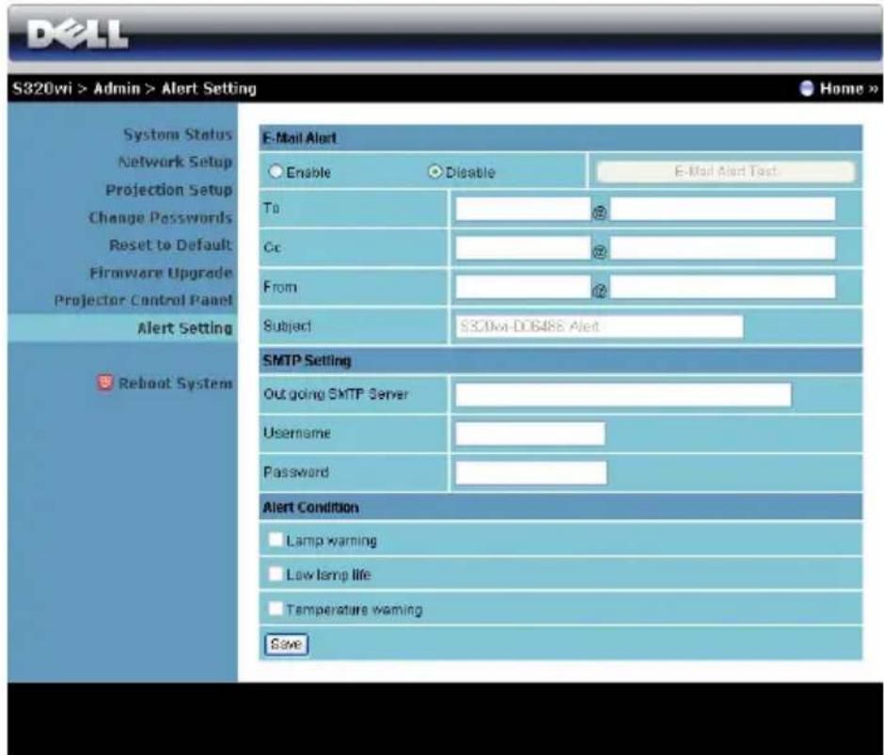
Task: Click the Home link
Action: click(x=848, y=88)
